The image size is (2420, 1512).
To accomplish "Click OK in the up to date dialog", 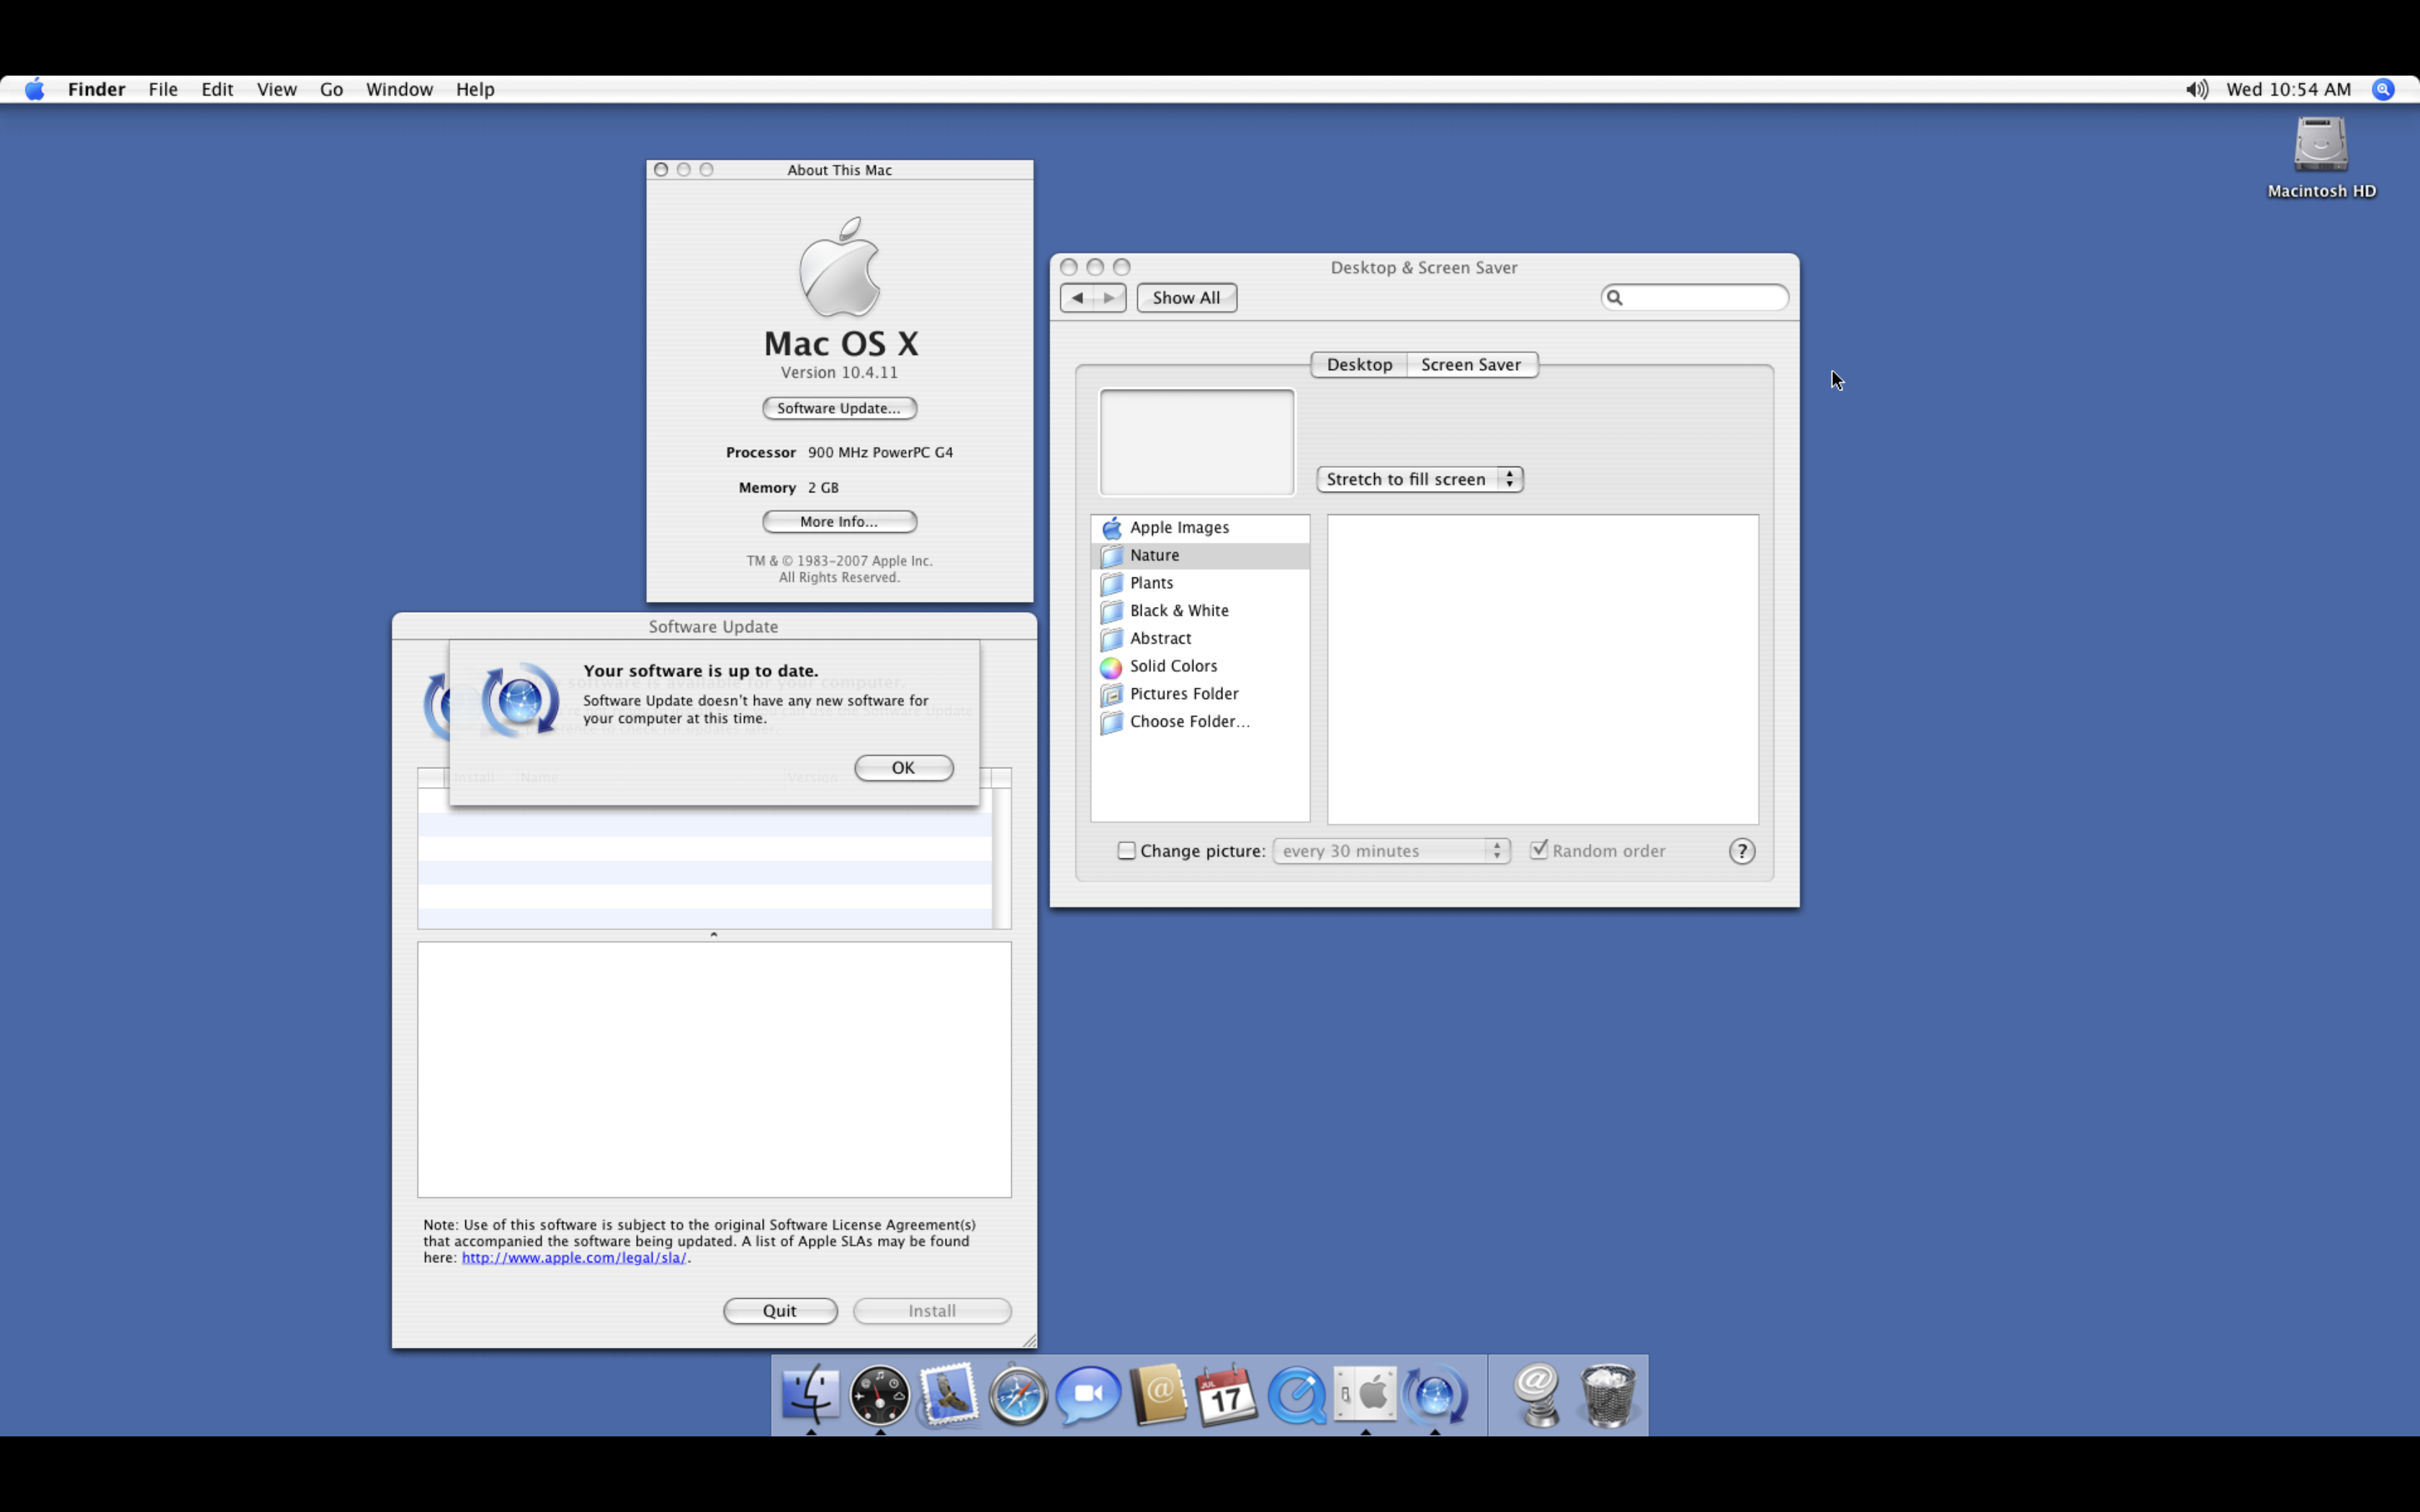I will pyautogui.click(x=904, y=767).
